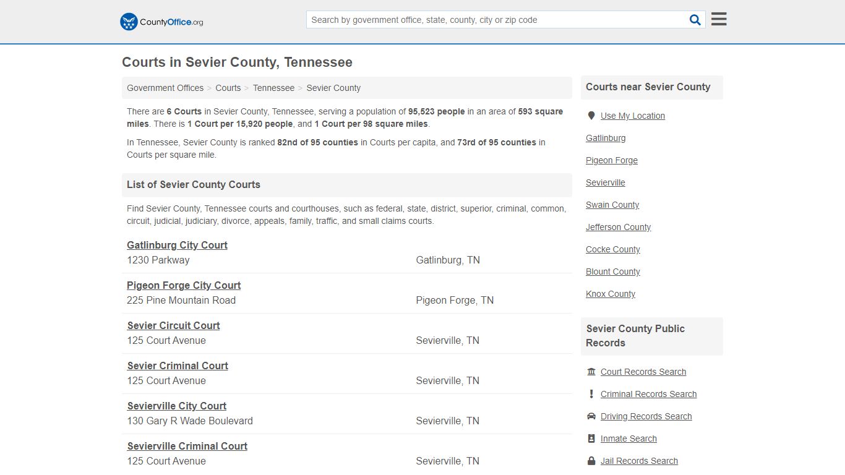View courts near Gatlinburg

[606, 138]
